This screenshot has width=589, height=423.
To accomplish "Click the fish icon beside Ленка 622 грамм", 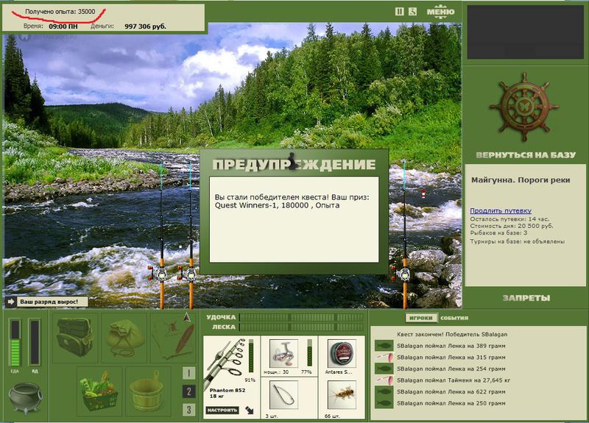I will pyautogui.click(x=384, y=391).
